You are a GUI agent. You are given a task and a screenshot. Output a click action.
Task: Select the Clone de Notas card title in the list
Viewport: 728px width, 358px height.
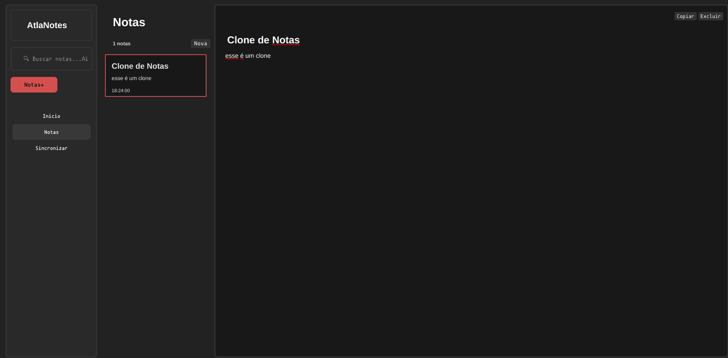click(x=140, y=66)
